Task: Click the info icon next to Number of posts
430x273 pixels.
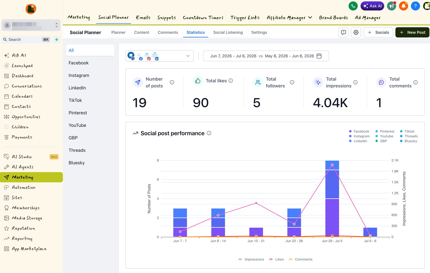Action: click(172, 82)
